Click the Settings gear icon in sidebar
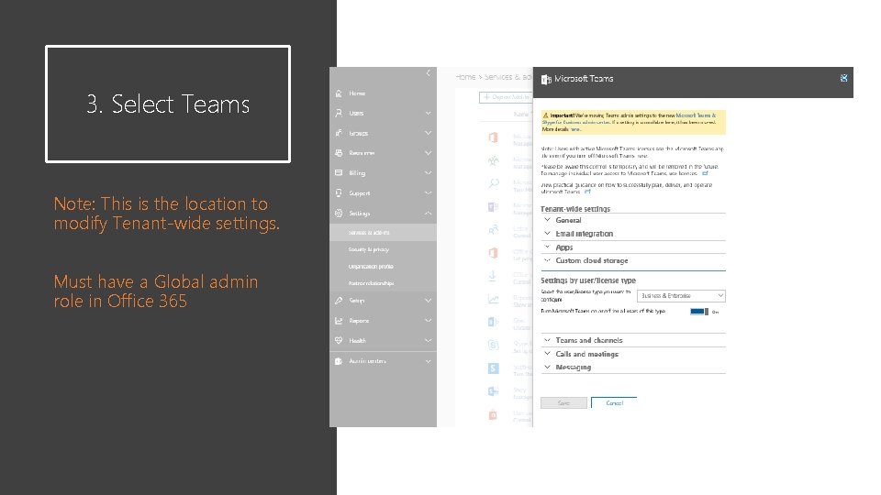The height and width of the screenshot is (495, 881). 339,214
